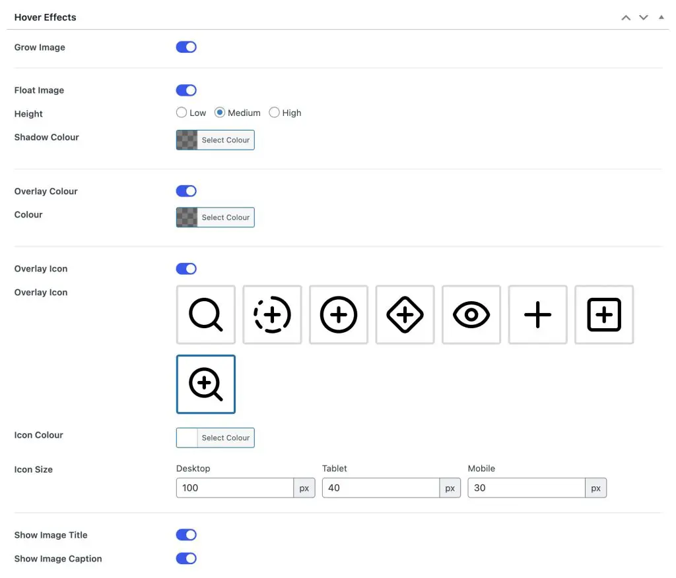This screenshot has height=578, width=676.
Task: Choose the eye overlay icon
Action: pyautogui.click(x=471, y=314)
